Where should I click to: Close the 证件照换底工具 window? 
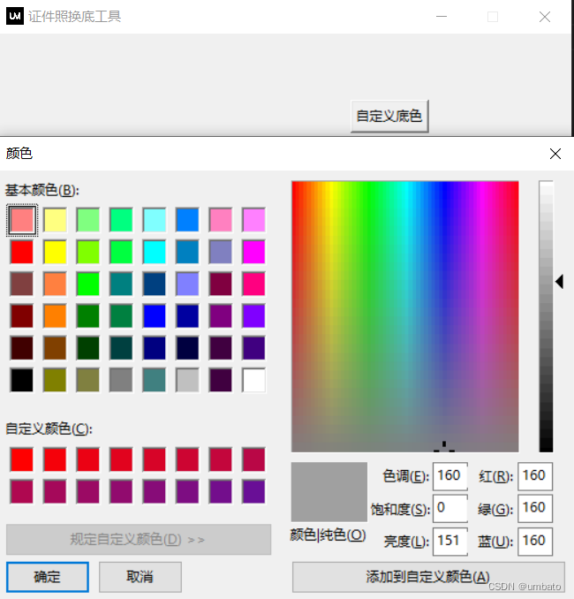point(545,17)
